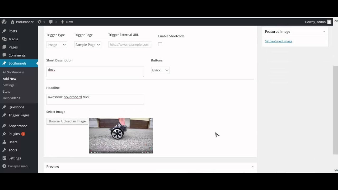Click the Settings sliders icon in sidebar

(x=4, y=158)
